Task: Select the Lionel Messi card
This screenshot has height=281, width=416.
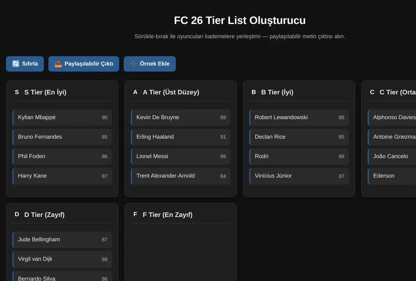Action: 181,156
